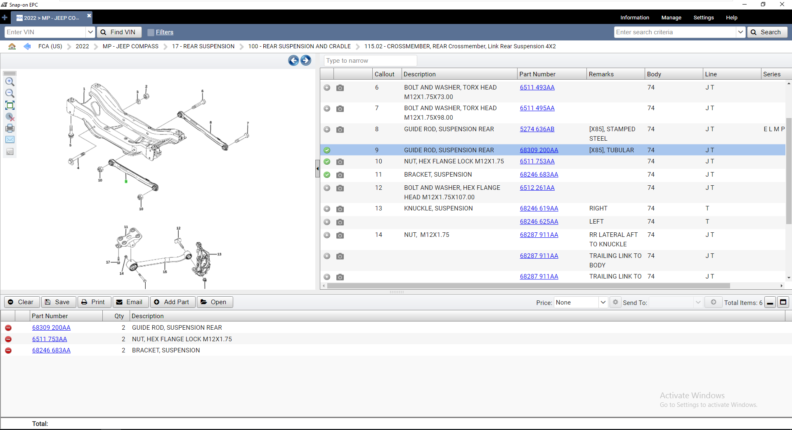This screenshot has height=430, width=792.
Task: Open the Filters link
Action: pos(165,32)
